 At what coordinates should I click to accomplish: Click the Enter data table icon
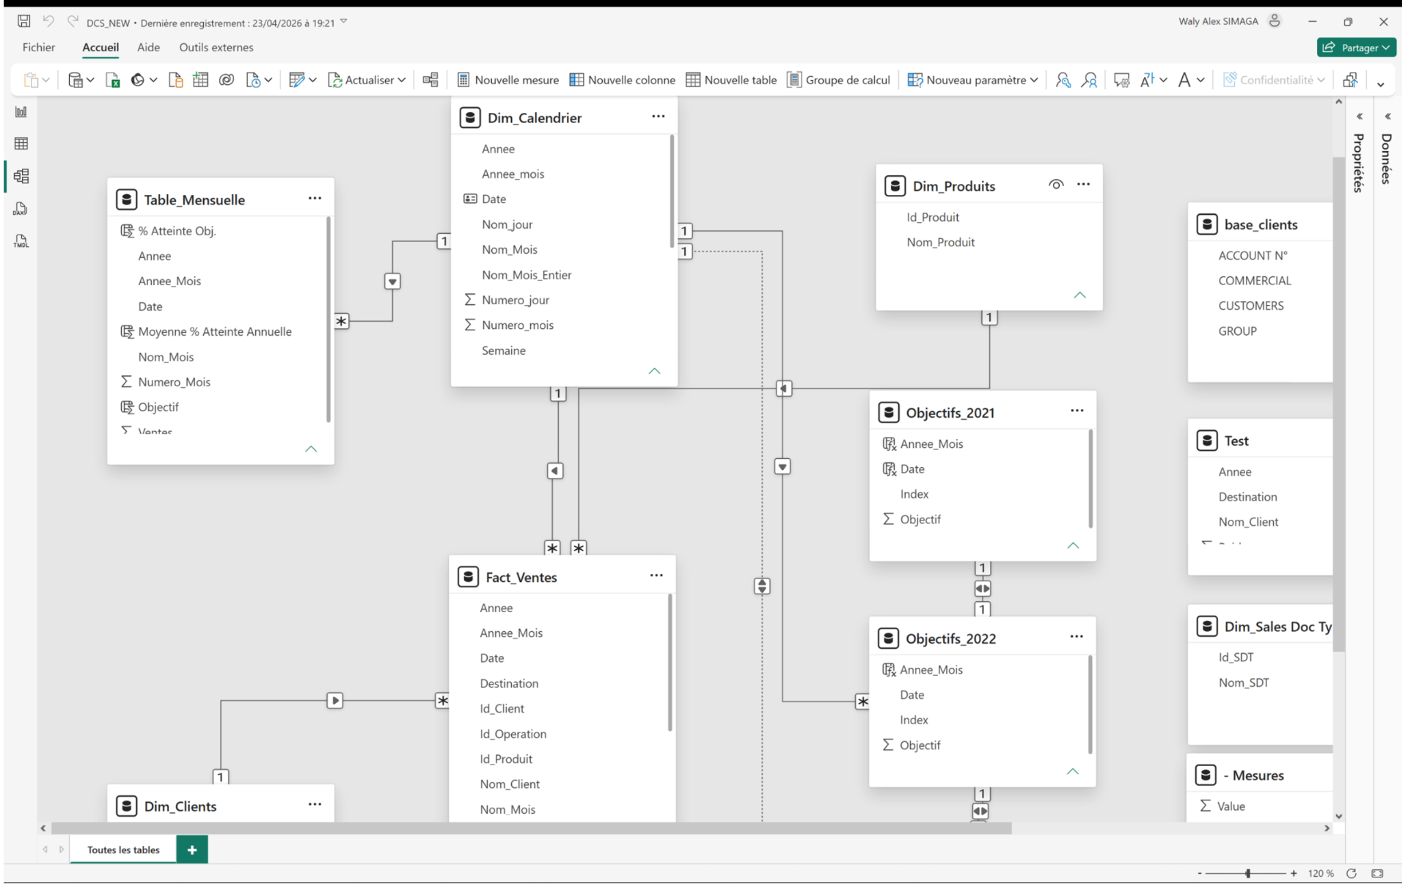point(200,80)
